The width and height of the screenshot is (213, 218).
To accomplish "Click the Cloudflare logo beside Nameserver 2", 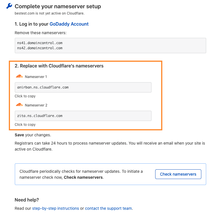I will [19, 105].
